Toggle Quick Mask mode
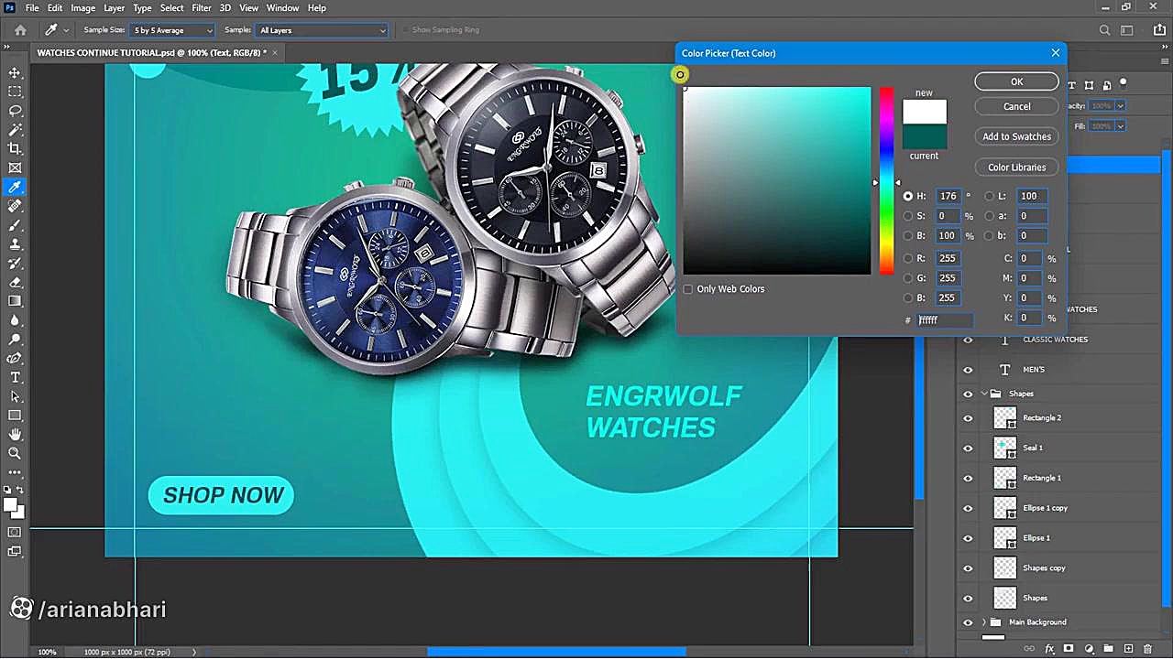Viewport: 1173px width, 659px height. coord(15,533)
